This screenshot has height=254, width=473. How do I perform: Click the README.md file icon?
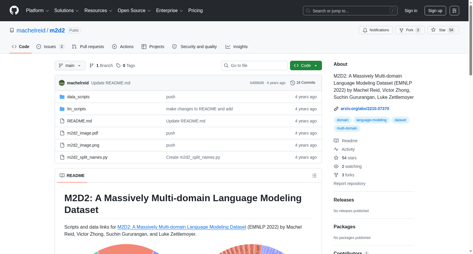point(62,121)
